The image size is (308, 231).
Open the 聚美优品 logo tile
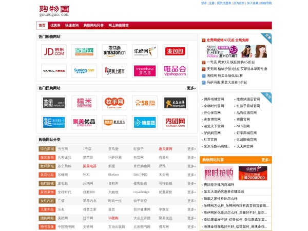pos(84,122)
